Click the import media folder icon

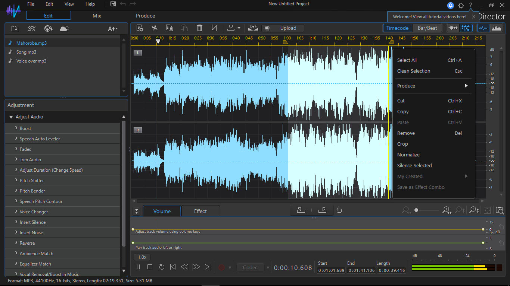click(x=15, y=29)
